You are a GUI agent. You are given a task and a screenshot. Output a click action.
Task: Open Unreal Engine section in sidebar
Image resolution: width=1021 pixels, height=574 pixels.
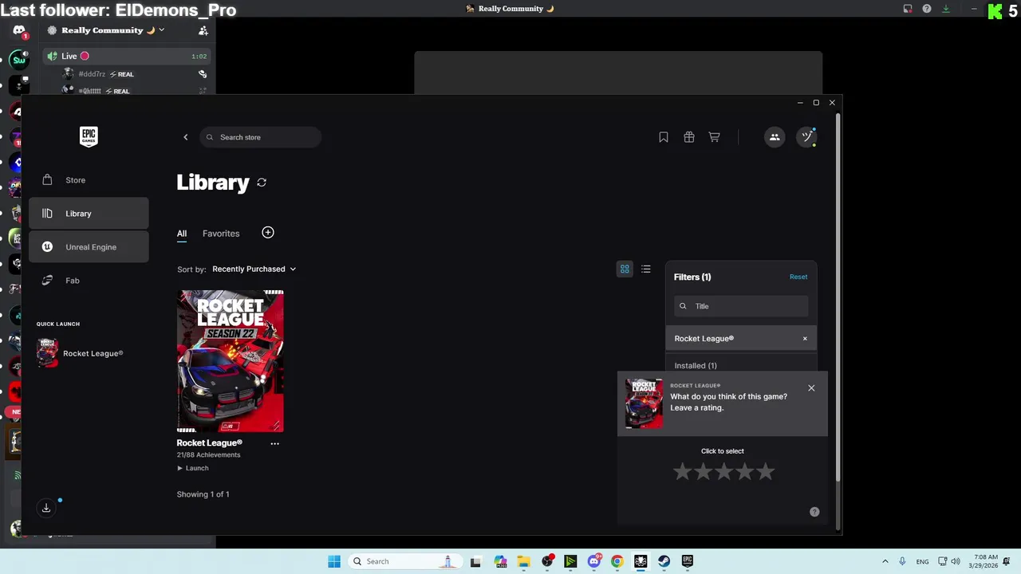click(89, 247)
